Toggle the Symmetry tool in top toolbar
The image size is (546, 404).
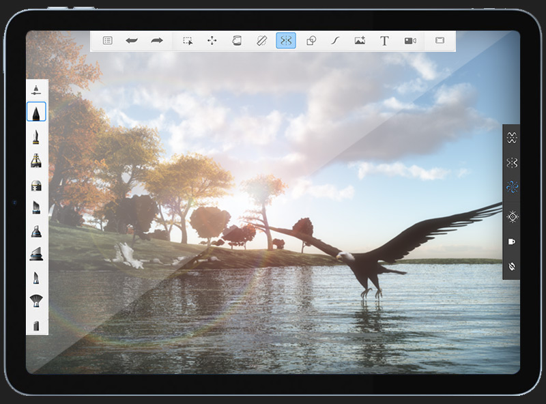(x=286, y=41)
